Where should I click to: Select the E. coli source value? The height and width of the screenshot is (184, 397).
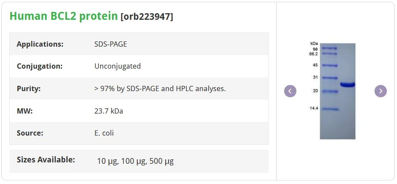coord(104,133)
